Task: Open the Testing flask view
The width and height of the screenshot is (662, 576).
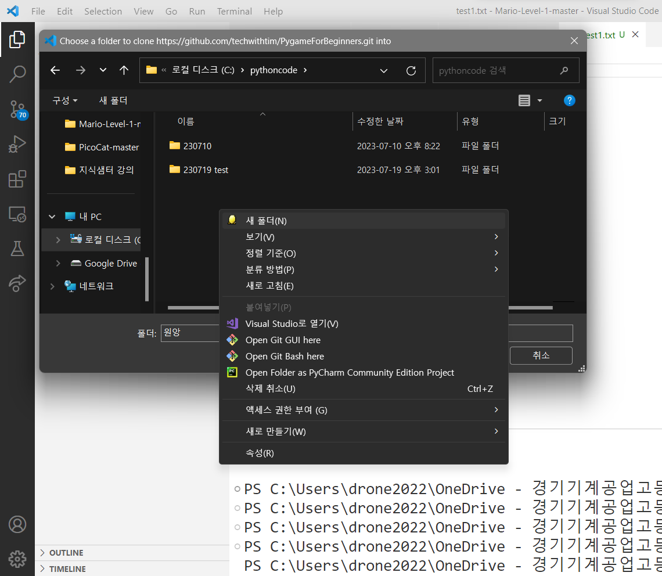Action: (17, 249)
